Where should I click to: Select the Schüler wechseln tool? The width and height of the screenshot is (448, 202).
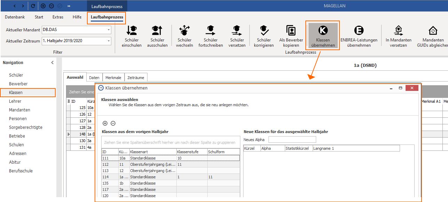click(x=184, y=36)
